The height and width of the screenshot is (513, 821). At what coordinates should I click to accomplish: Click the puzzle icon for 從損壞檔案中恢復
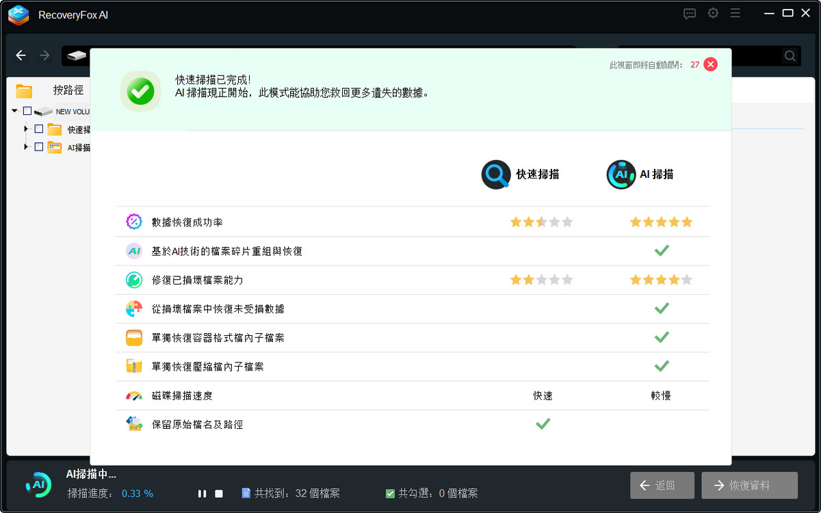point(134,308)
